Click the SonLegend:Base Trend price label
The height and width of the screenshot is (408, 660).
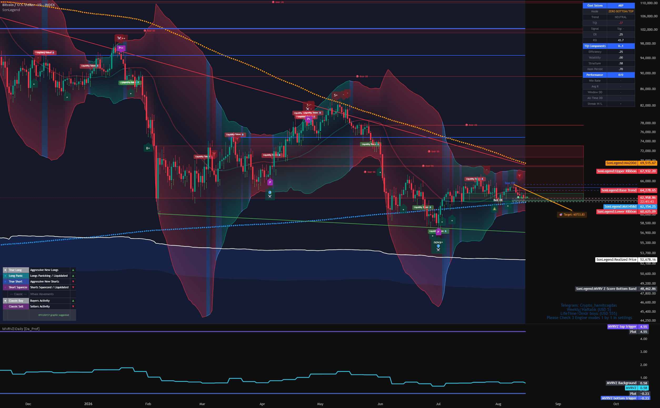[x=619, y=190]
